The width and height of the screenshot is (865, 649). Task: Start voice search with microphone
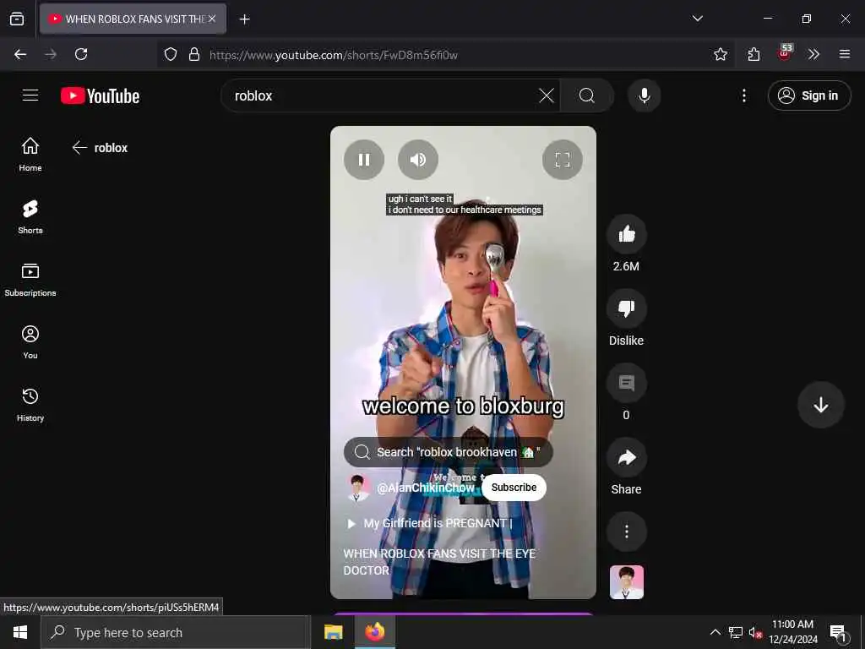tap(644, 95)
